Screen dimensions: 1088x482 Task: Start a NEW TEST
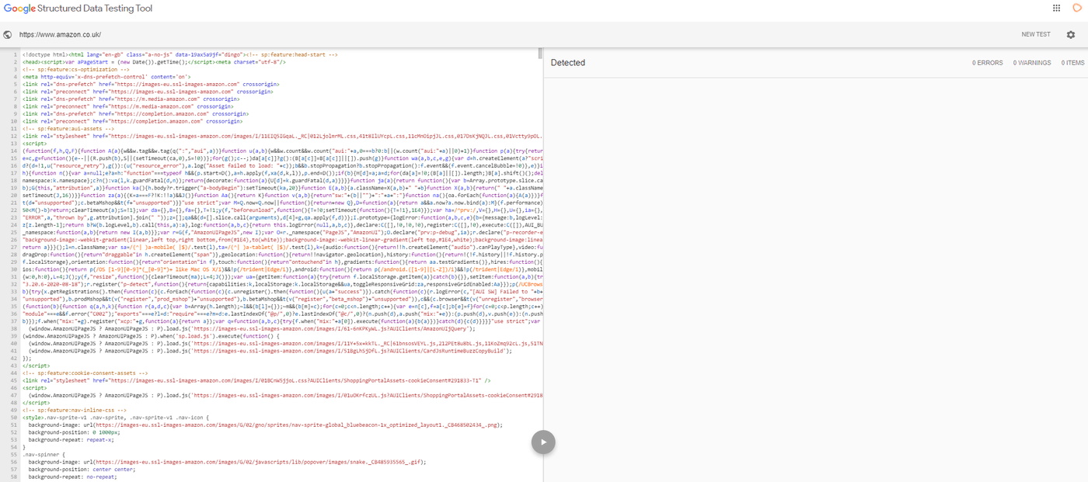pos(1036,35)
